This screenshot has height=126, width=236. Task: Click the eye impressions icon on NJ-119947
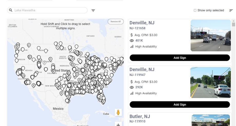(x=132, y=87)
